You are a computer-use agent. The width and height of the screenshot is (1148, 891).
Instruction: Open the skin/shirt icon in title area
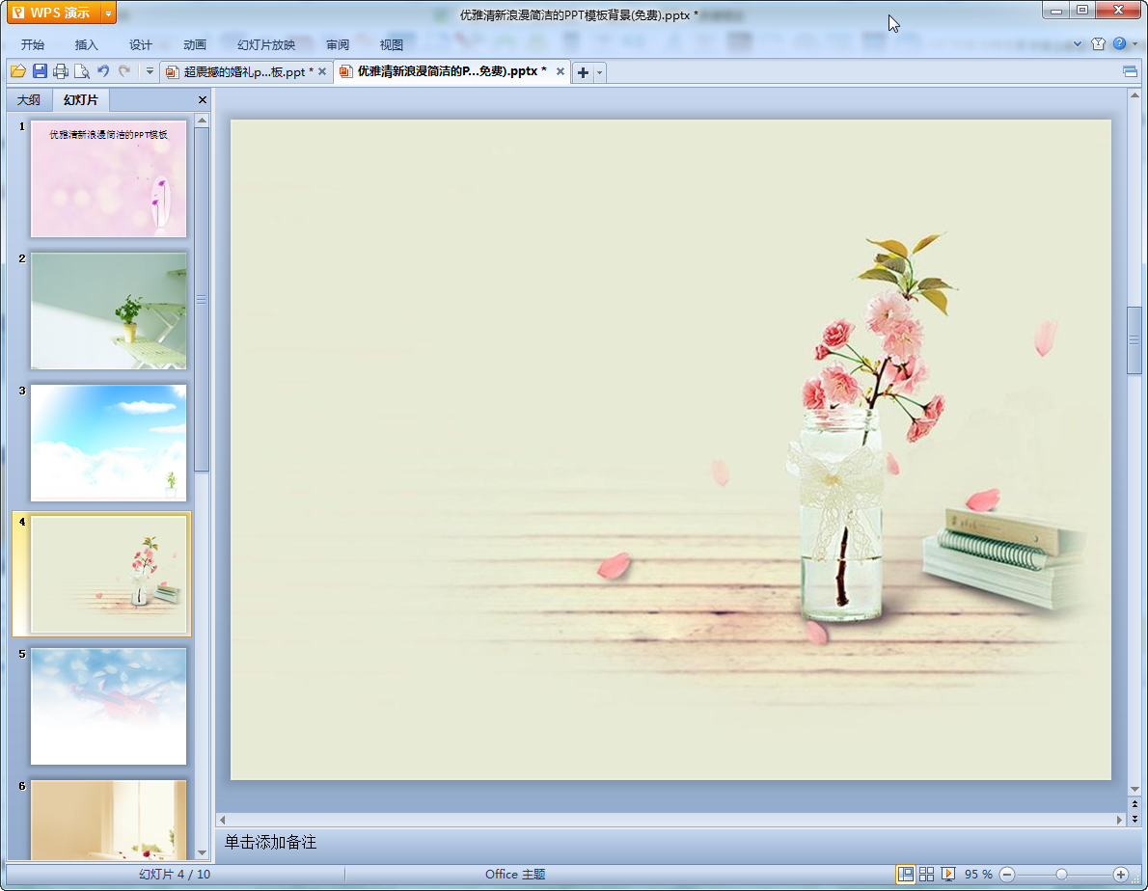pyautogui.click(x=1098, y=44)
